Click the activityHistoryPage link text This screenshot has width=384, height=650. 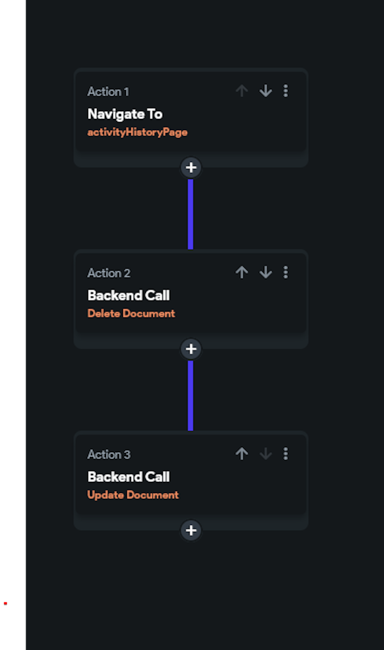coord(137,132)
